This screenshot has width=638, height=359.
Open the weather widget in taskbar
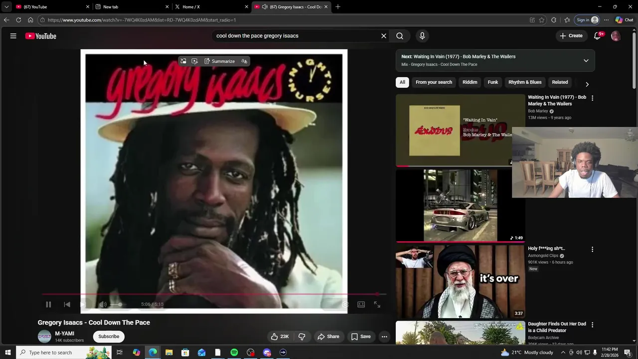[x=527, y=353]
